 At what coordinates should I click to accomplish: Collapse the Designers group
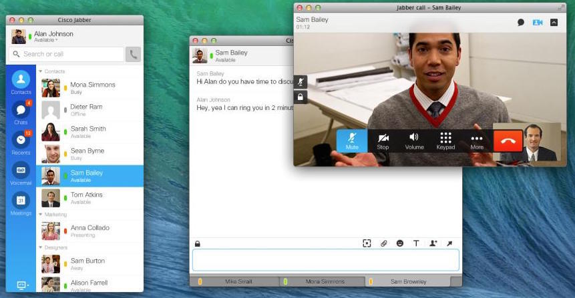tap(40, 248)
